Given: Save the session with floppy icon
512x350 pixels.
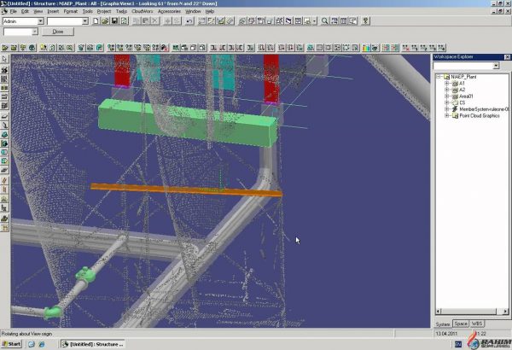Looking at the screenshot, I should coord(114,21).
